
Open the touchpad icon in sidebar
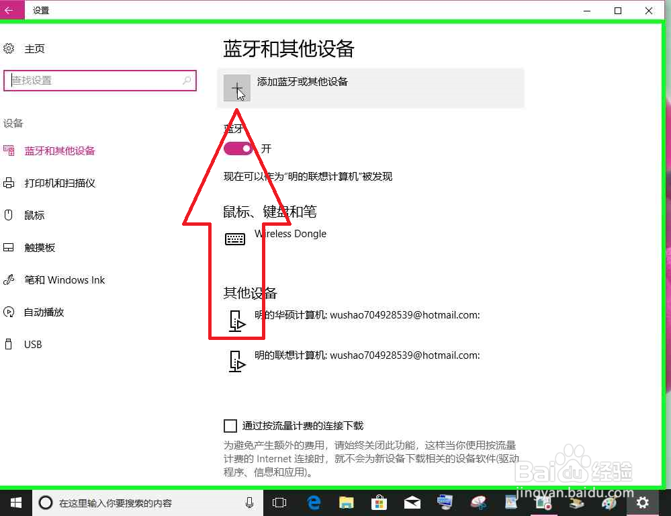[x=9, y=247]
